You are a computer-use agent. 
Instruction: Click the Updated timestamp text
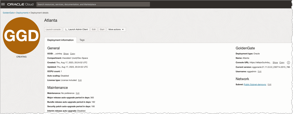coord(72,67)
